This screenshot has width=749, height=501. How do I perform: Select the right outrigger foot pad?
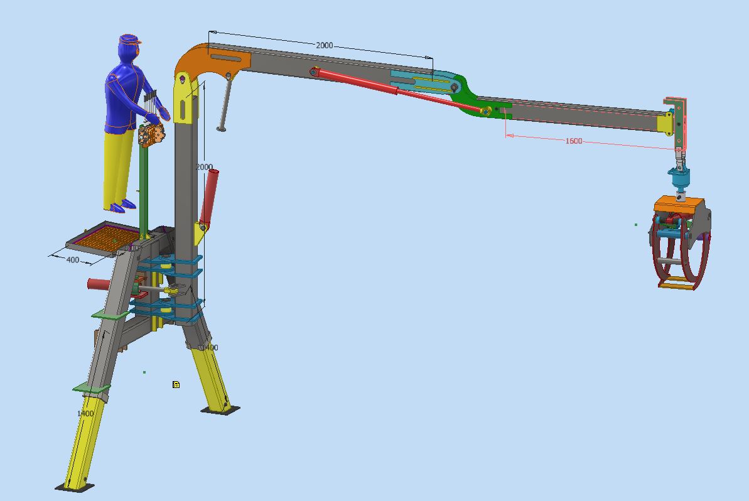220,409
